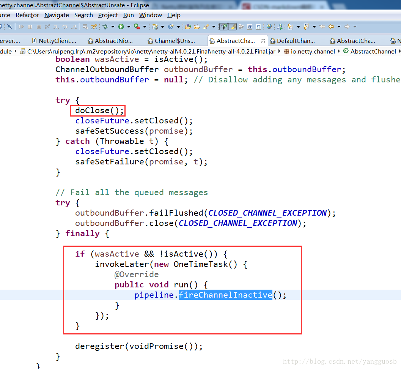Open the External Tools dropdown arrow
This screenshot has height=369, width=401.
(145, 27)
